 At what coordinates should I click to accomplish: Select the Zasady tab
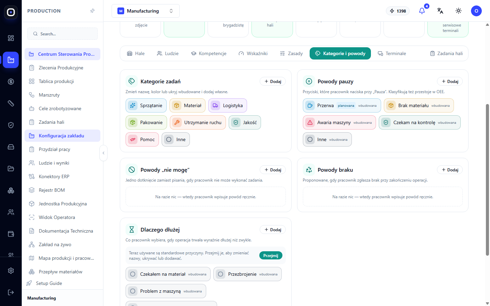(x=291, y=53)
